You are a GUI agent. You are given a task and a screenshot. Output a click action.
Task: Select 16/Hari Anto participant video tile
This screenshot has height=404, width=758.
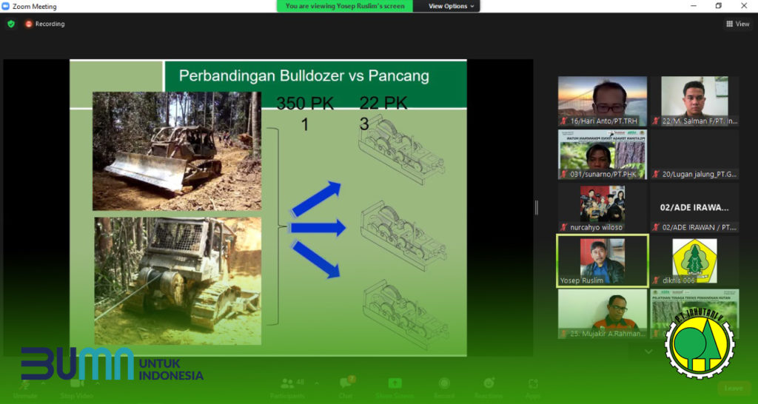coord(603,101)
